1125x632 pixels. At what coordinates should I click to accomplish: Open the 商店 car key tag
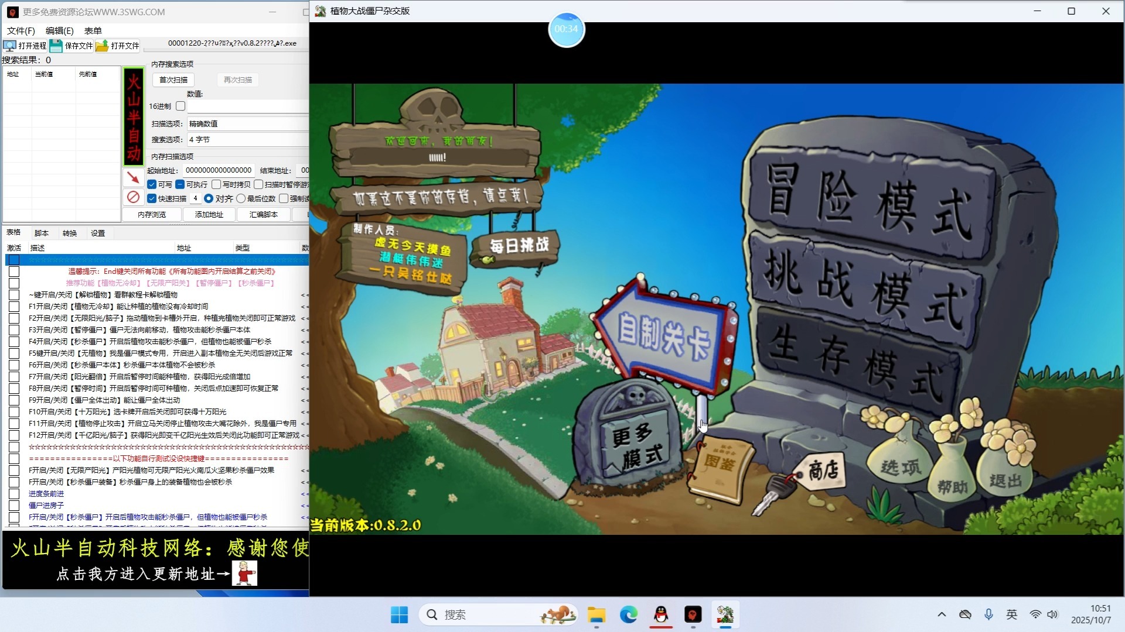coord(823,470)
